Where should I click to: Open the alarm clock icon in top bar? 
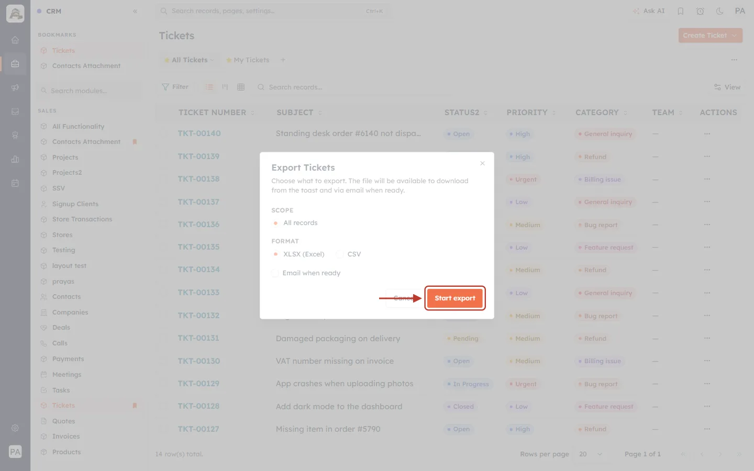click(x=700, y=11)
